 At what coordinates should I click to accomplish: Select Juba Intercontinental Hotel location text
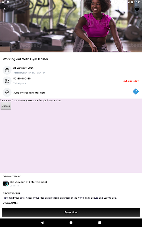(30, 93)
